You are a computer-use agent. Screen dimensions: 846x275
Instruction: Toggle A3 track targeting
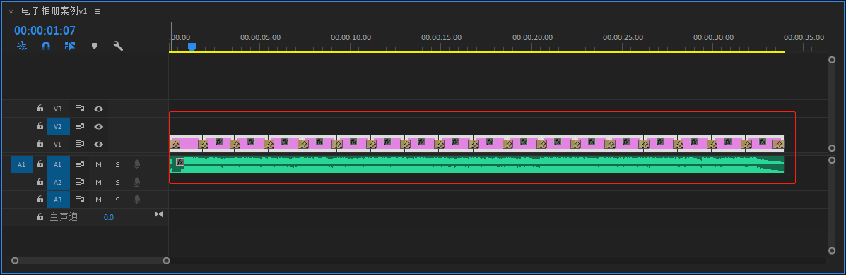pyautogui.click(x=58, y=200)
